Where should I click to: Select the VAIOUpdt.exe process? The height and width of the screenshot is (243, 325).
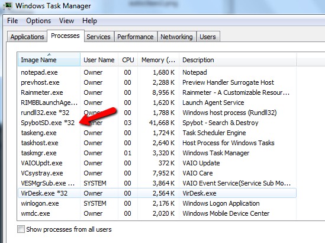click(157, 163)
